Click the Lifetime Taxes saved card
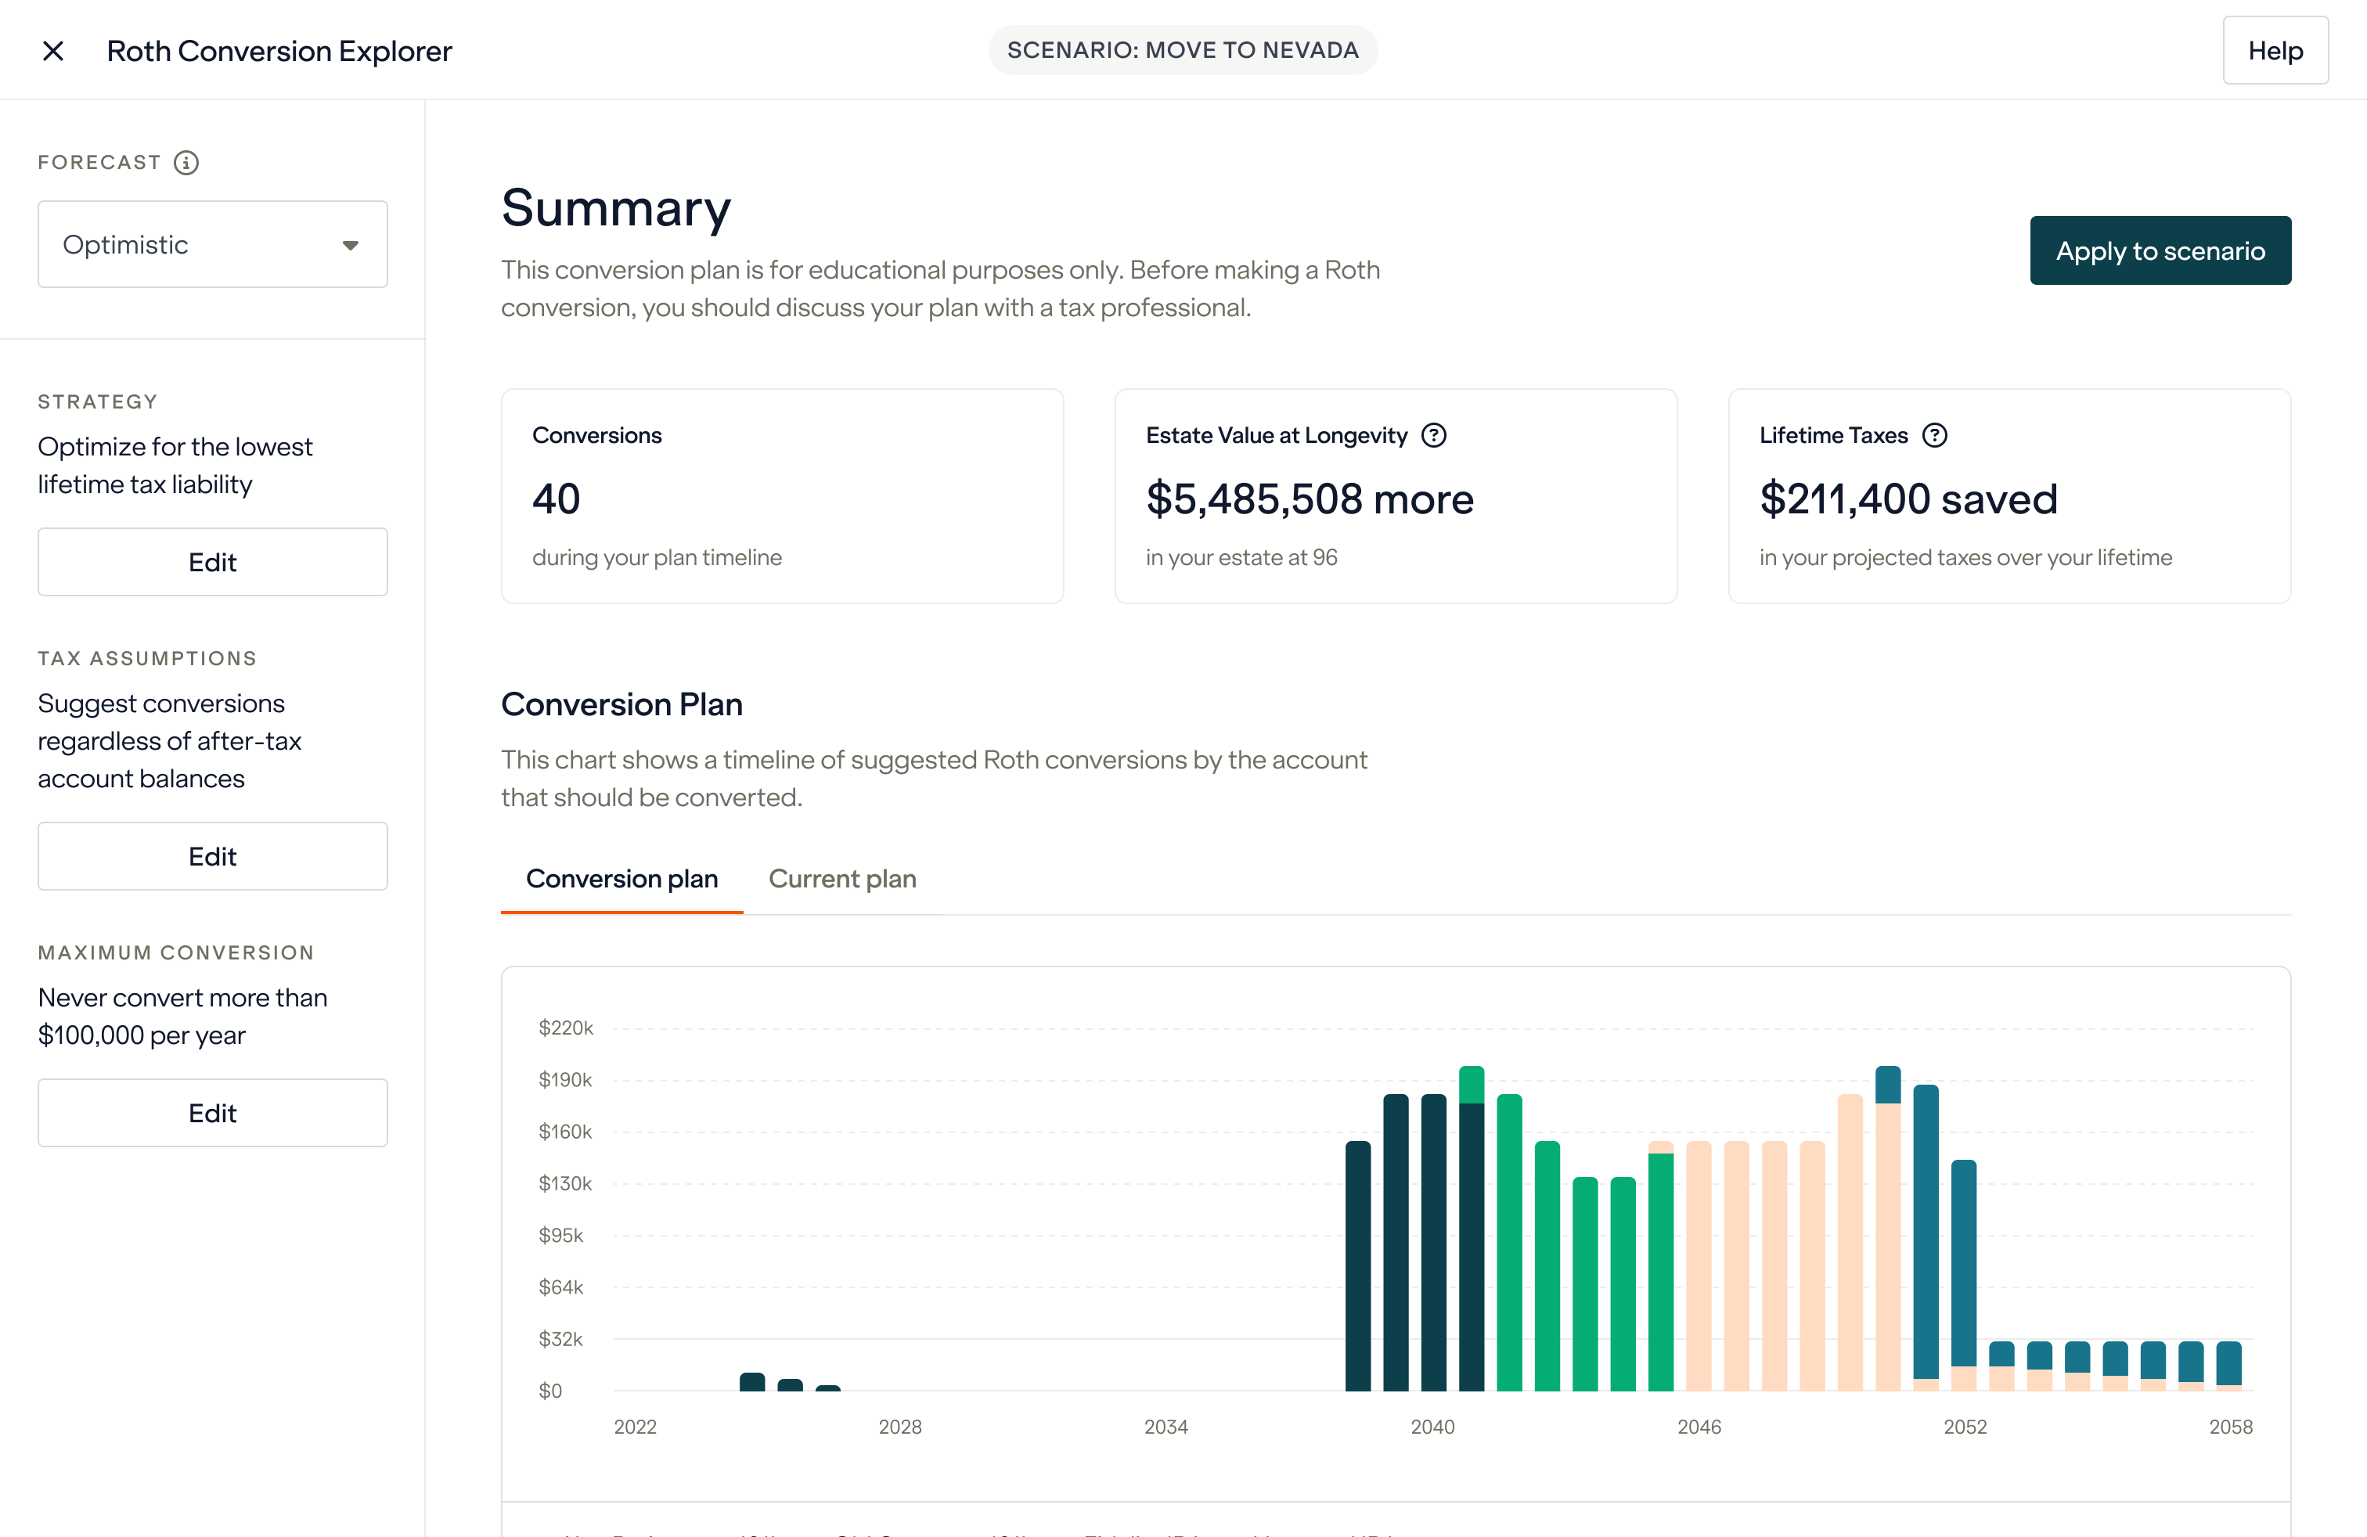Image resolution: width=2367 pixels, height=1537 pixels. (x=2010, y=496)
